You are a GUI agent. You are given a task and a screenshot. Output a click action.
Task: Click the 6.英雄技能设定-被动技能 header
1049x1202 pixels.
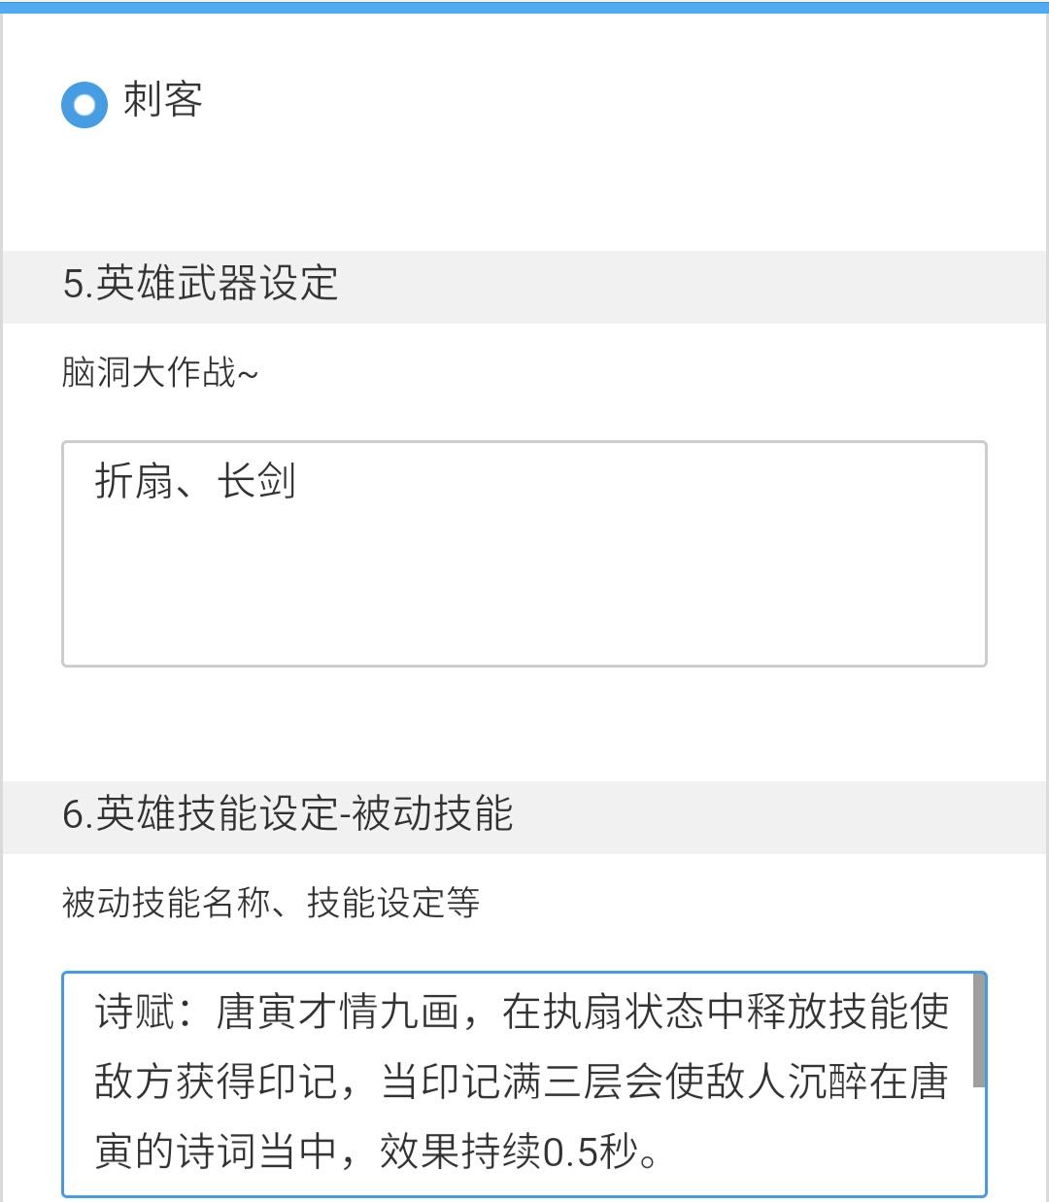click(x=524, y=815)
